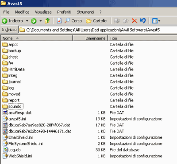Select file db1ca9ab7aa9ae820-28f4f067.dat
Screen dimensions: 177x164
39,125
